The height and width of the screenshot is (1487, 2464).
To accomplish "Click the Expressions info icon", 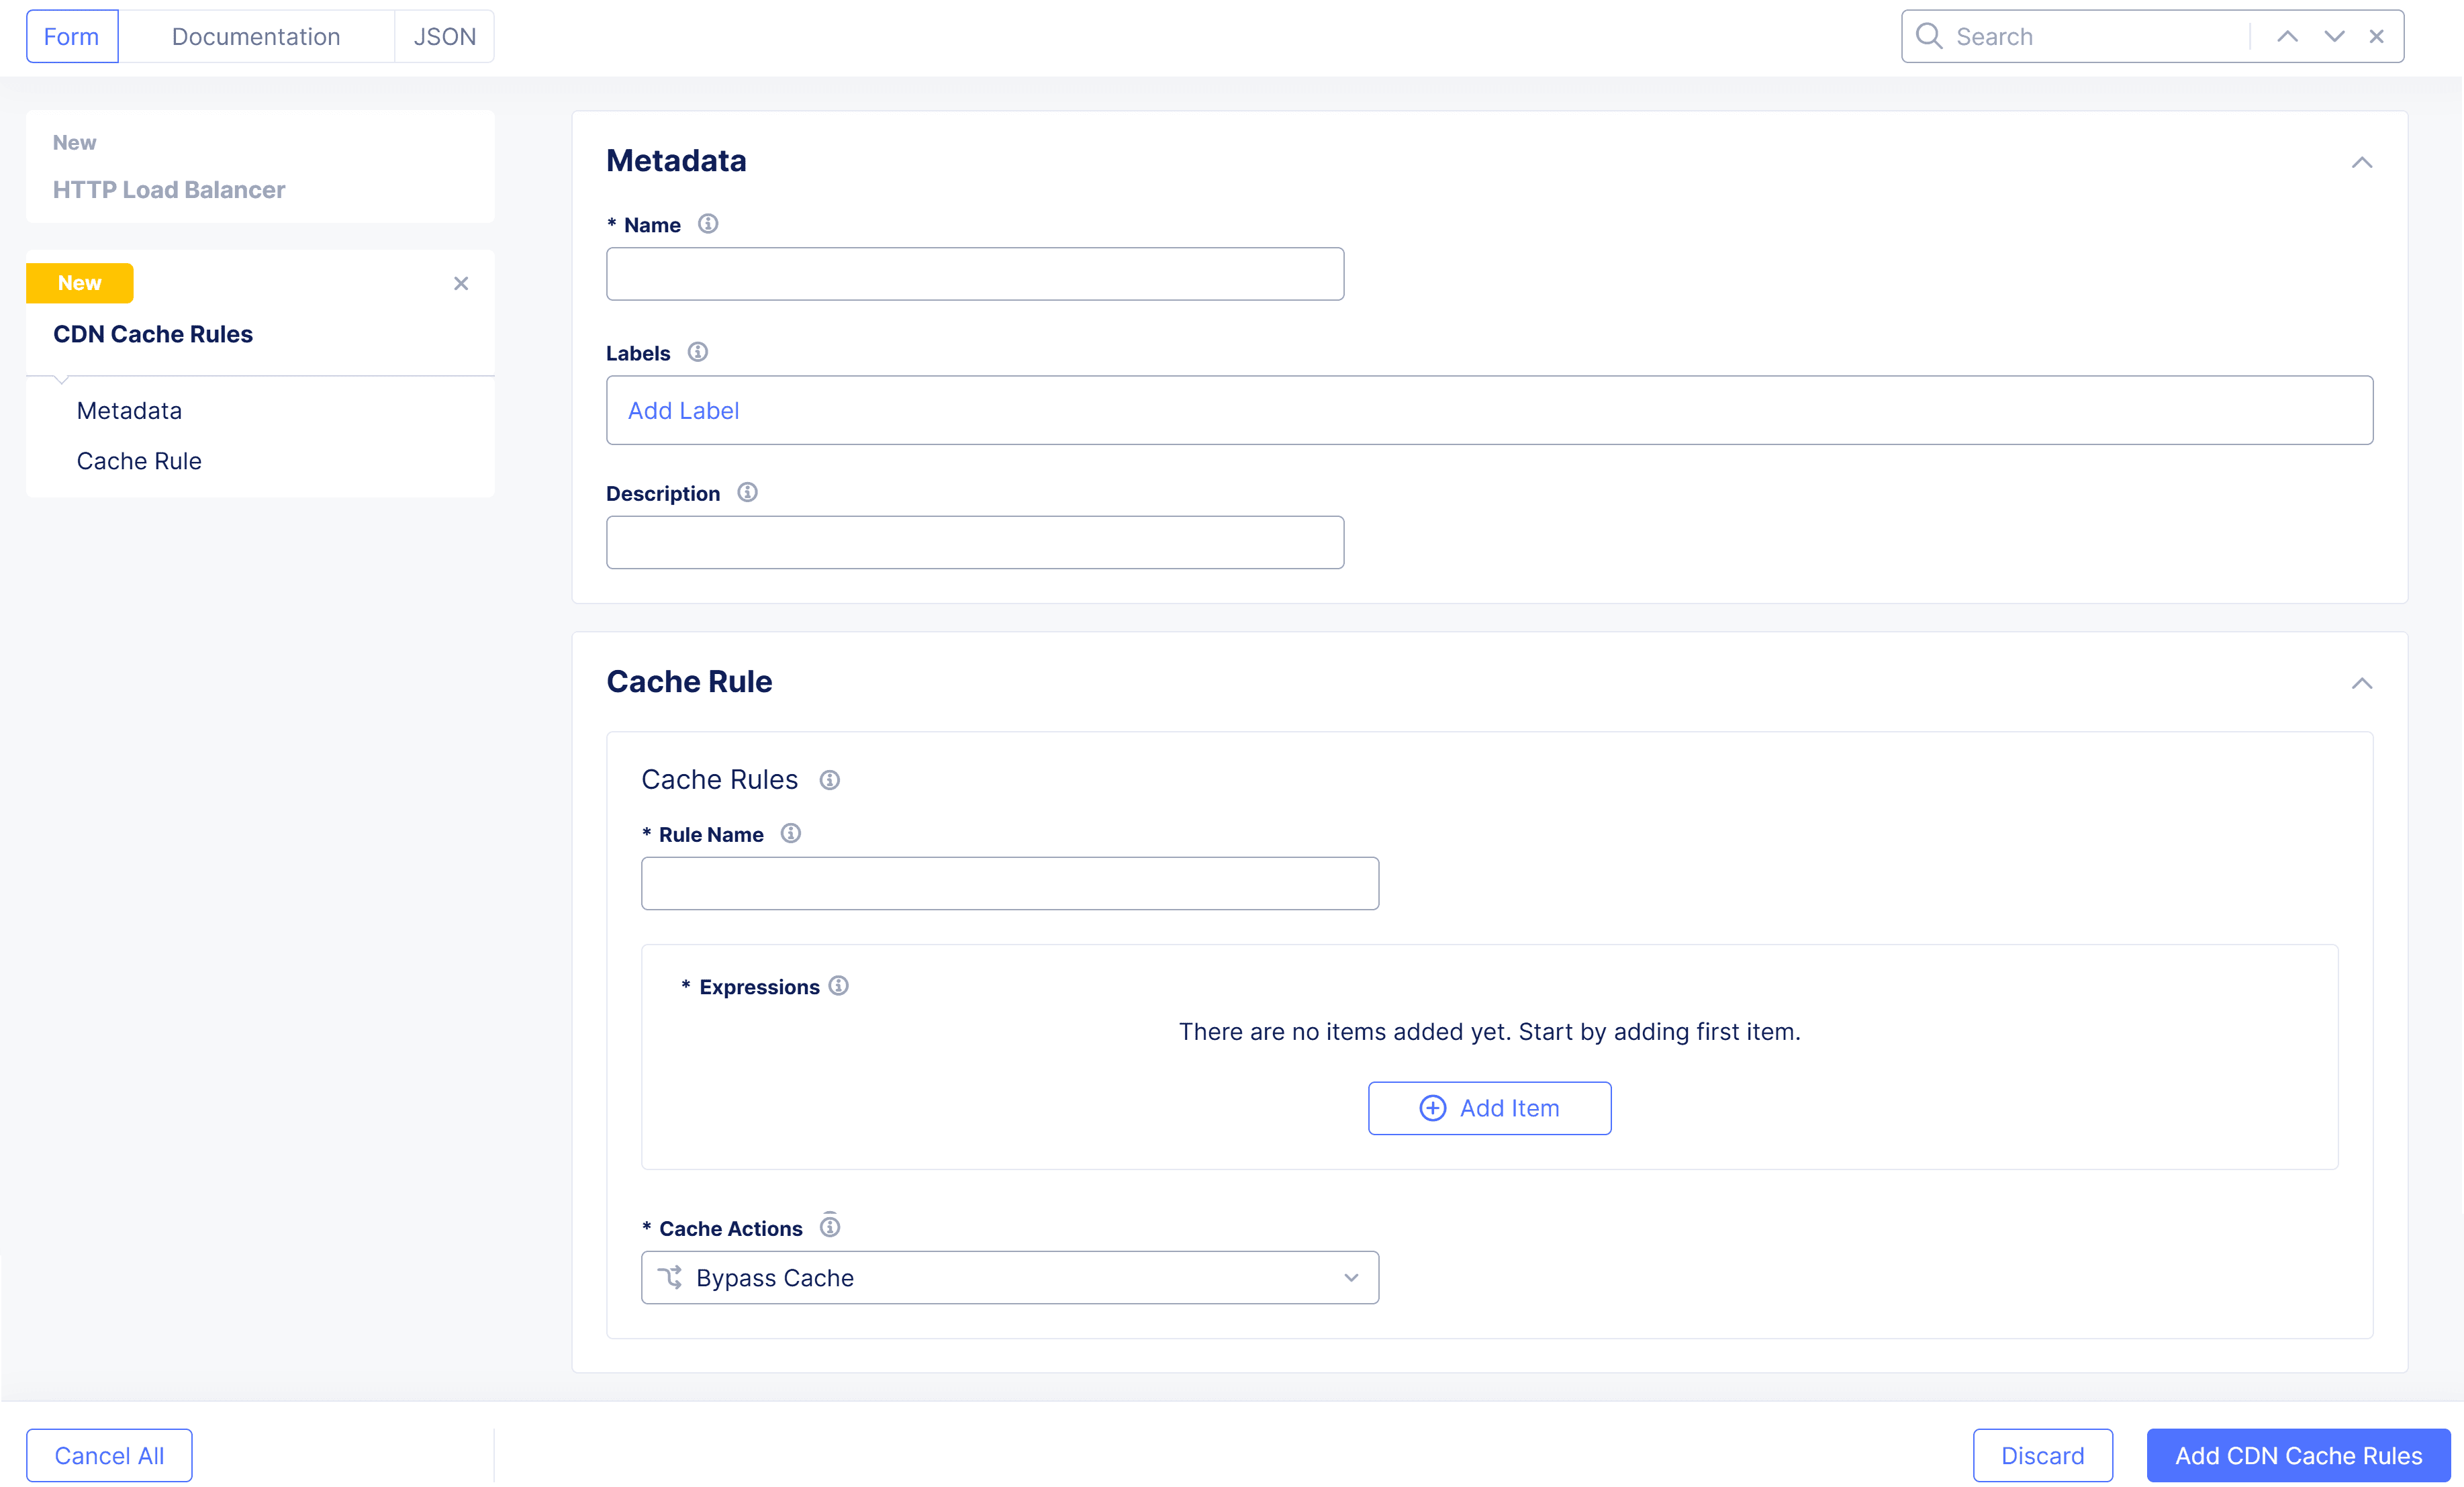I will tap(838, 986).
